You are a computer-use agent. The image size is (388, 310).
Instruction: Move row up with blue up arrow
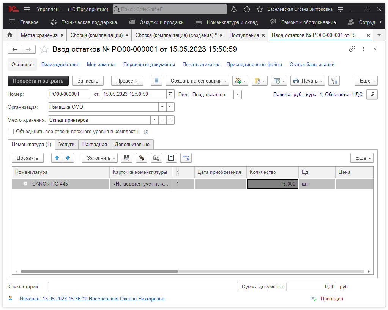pos(57,158)
